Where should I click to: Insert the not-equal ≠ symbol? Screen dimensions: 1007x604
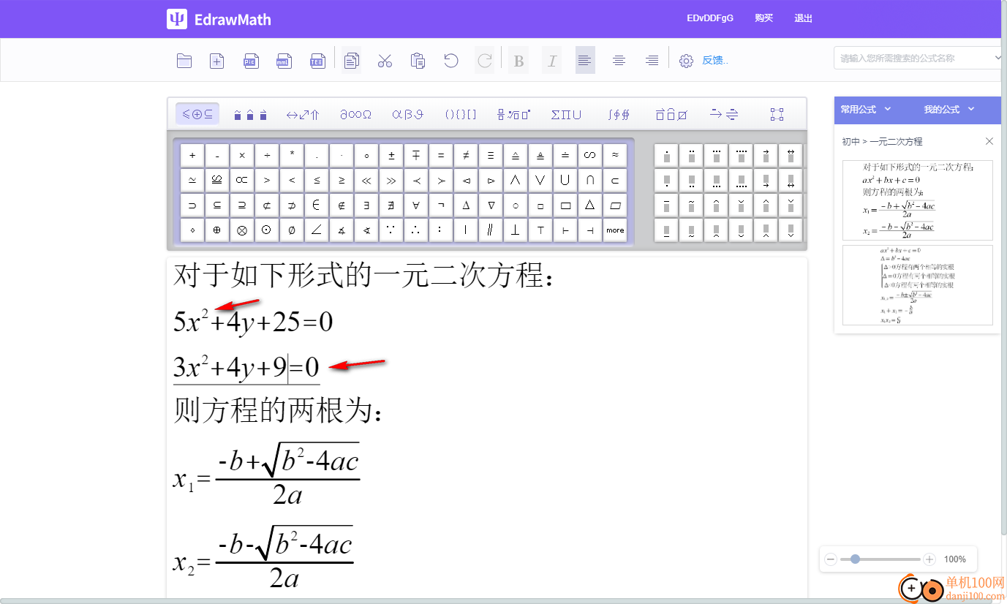(x=466, y=155)
